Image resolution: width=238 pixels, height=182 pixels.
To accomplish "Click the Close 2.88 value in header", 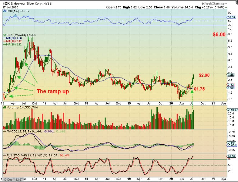I will 162,7.
